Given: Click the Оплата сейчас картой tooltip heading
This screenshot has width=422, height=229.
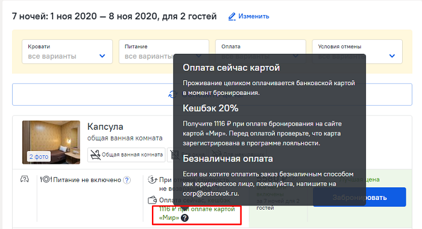Looking at the screenshot, I should [231, 68].
